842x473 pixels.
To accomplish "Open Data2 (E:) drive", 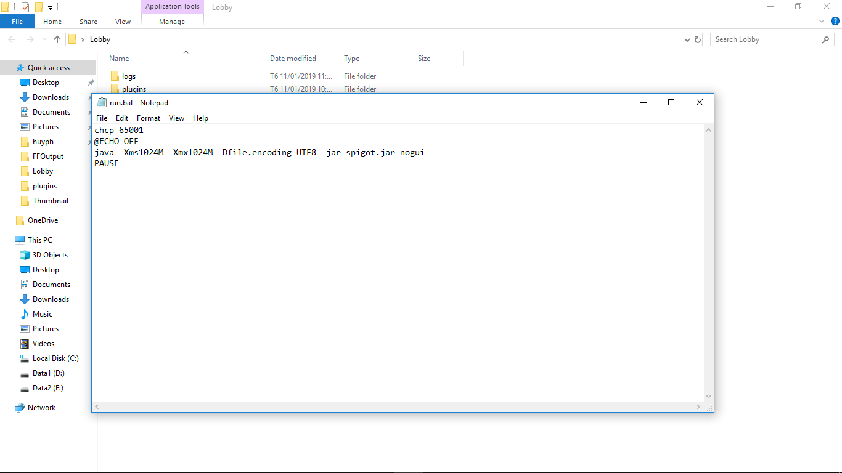I will (48, 388).
